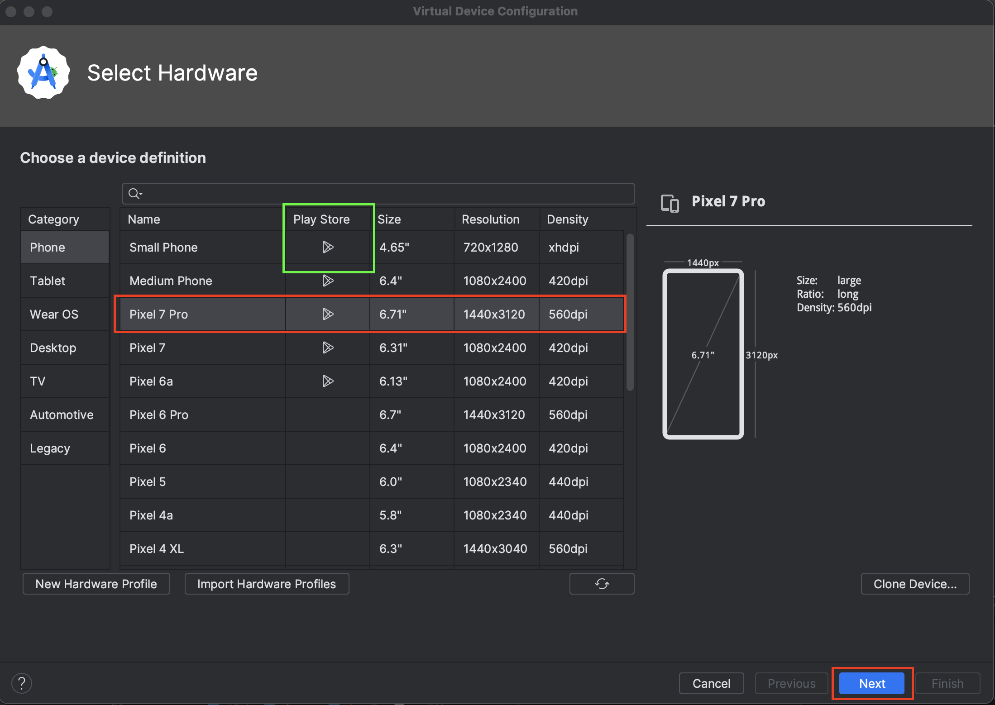The width and height of the screenshot is (995, 705).
Task: Click the Play Store icon for Medium Phone
Action: (x=328, y=281)
